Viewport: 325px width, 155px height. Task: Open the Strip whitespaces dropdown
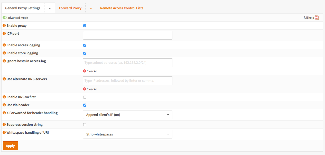(x=127, y=134)
